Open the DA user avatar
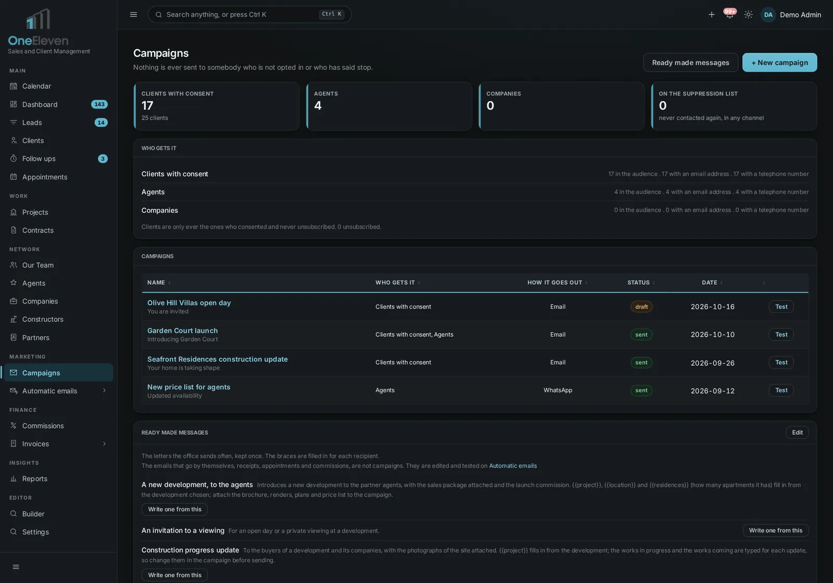Image resolution: width=833 pixels, height=583 pixels. [768, 15]
